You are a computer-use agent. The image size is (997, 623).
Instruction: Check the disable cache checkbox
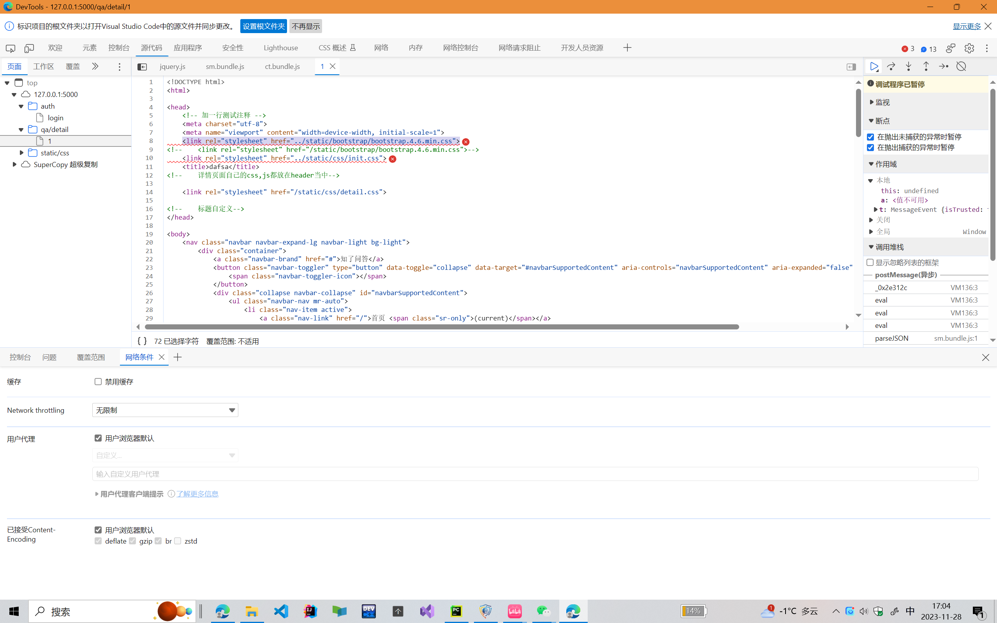[98, 382]
